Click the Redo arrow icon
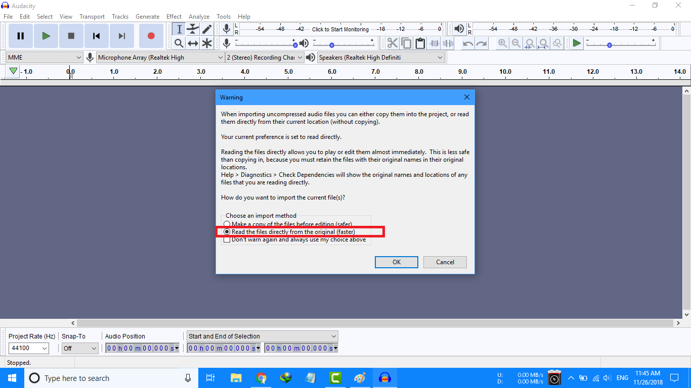691x388 pixels. 482,43
